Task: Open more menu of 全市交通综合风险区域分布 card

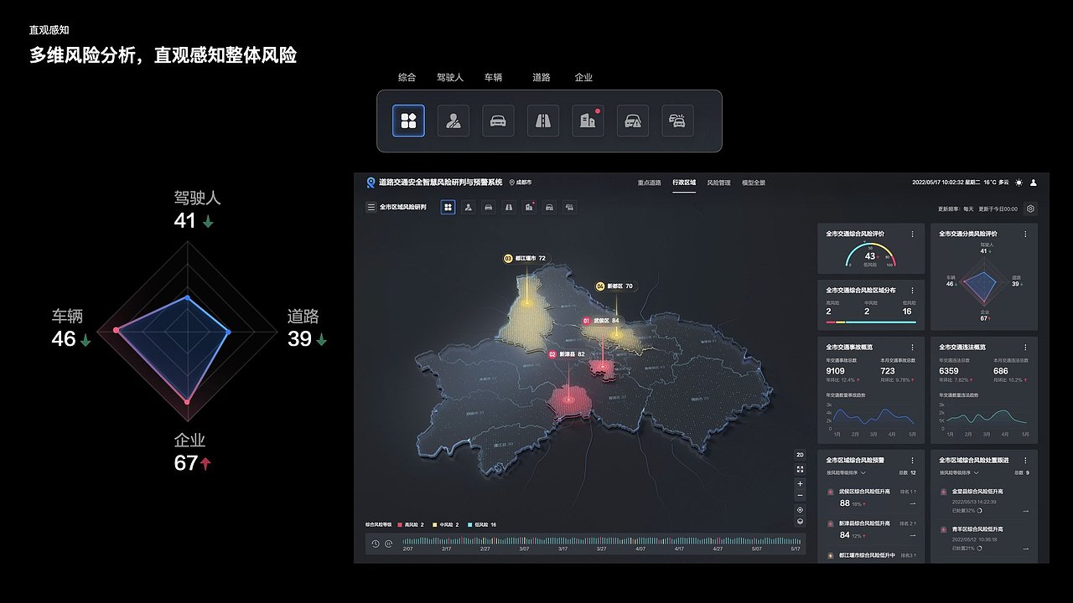Action: (x=913, y=291)
